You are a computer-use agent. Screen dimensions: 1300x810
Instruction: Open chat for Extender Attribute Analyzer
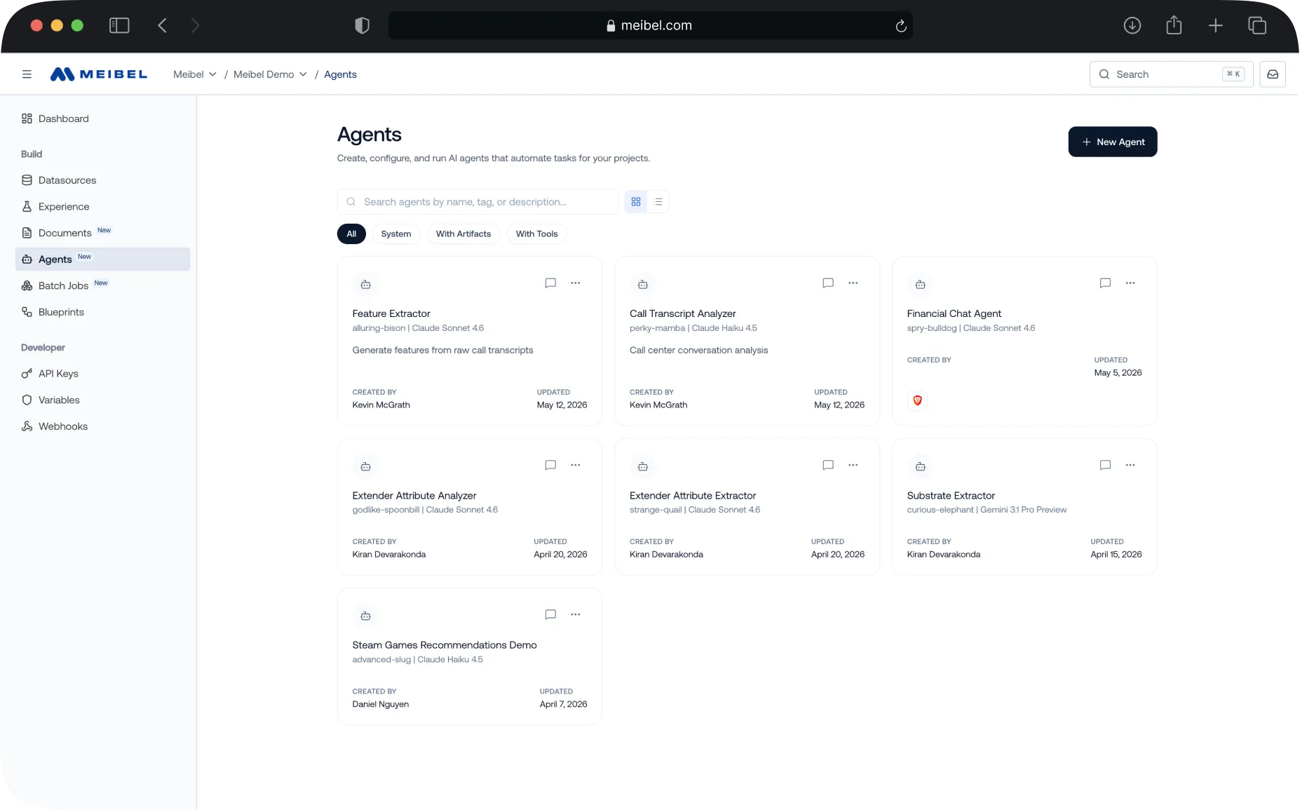[550, 465]
